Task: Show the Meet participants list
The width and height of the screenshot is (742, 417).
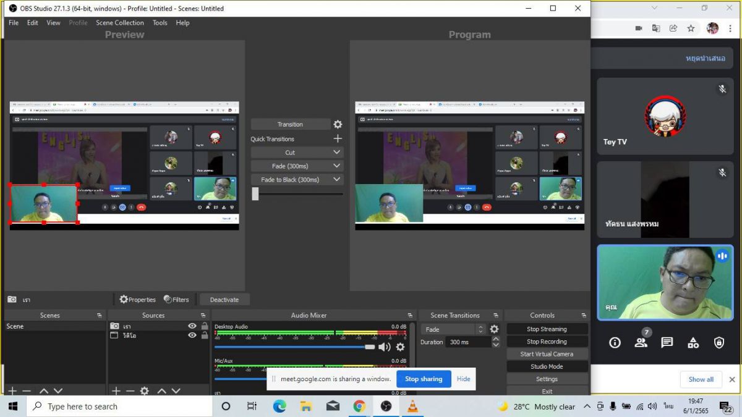Action: tap(641, 342)
